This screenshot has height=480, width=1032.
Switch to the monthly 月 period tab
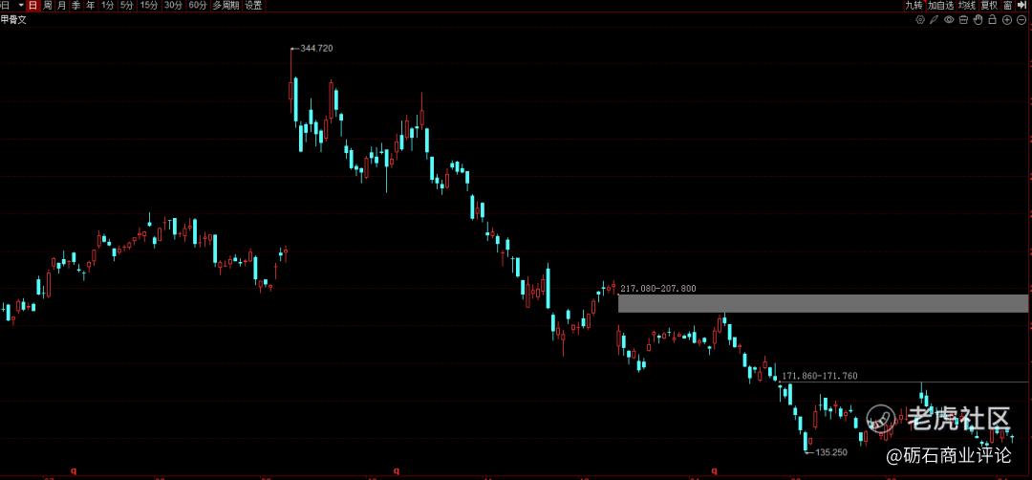[x=62, y=6]
